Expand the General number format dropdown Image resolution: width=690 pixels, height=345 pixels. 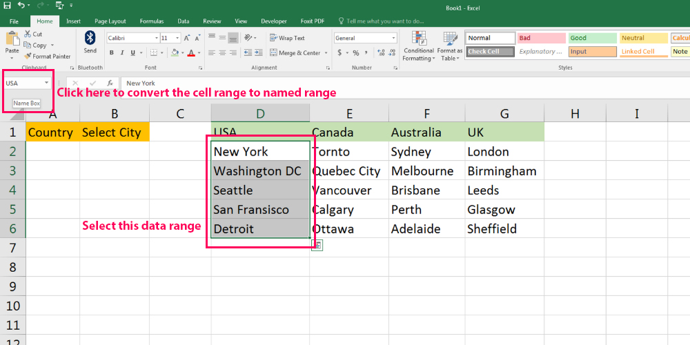(x=393, y=38)
